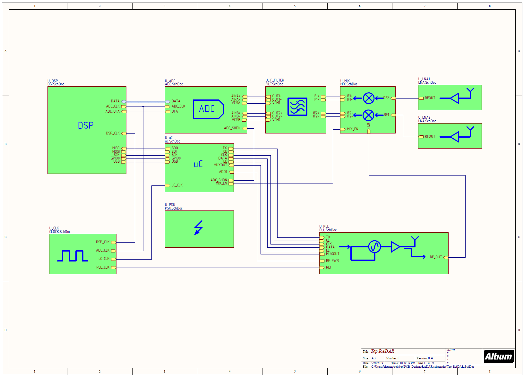The height and width of the screenshot is (377, 523).
Task: Click the JOHH text in title block
Action: coord(451,350)
